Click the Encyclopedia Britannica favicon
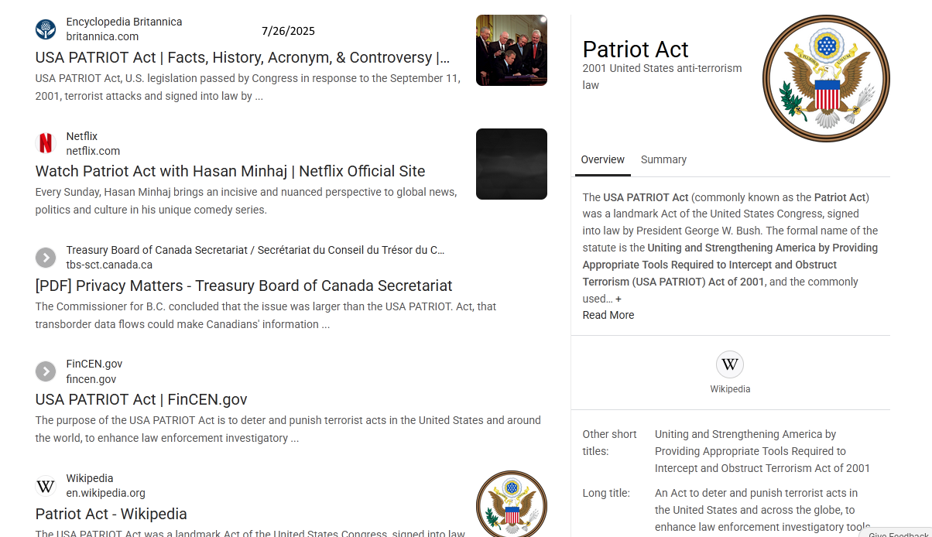 click(x=46, y=29)
